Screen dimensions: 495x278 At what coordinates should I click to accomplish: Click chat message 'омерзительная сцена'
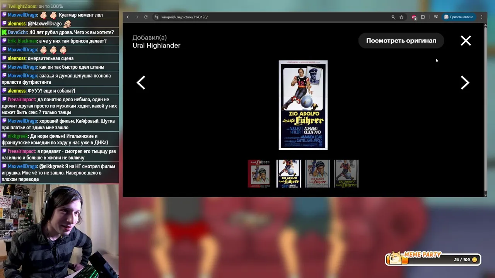point(51,58)
